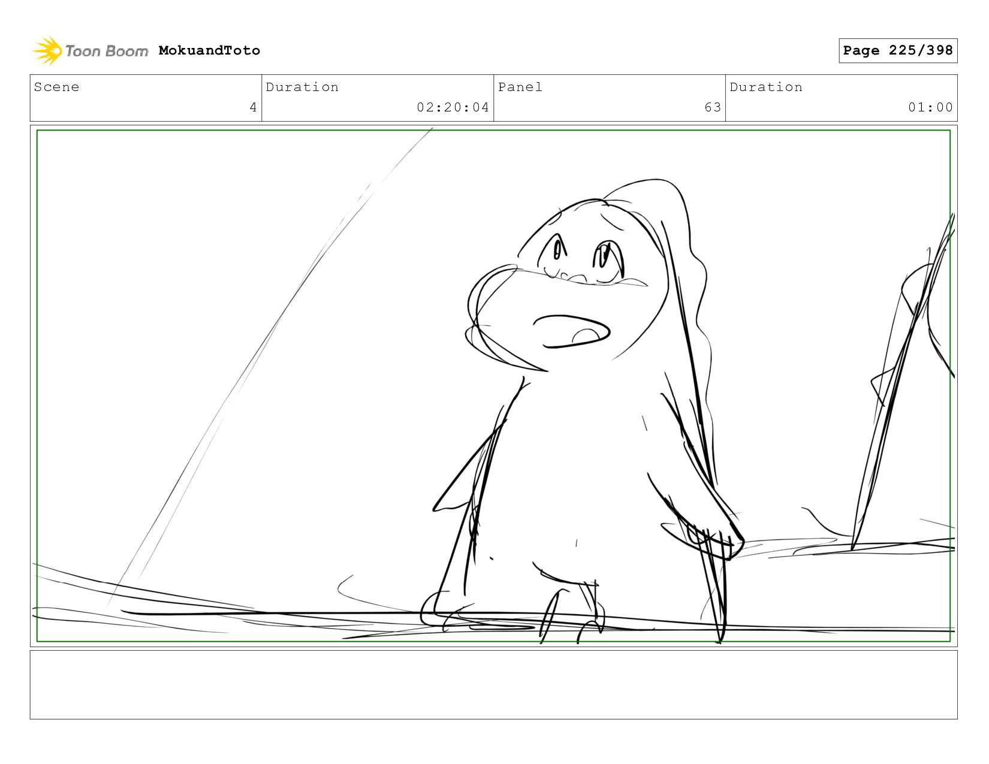The width and height of the screenshot is (989, 764).
Task: Click the Page 225/398 indicator
Action: pyautogui.click(x=898, y=50)
